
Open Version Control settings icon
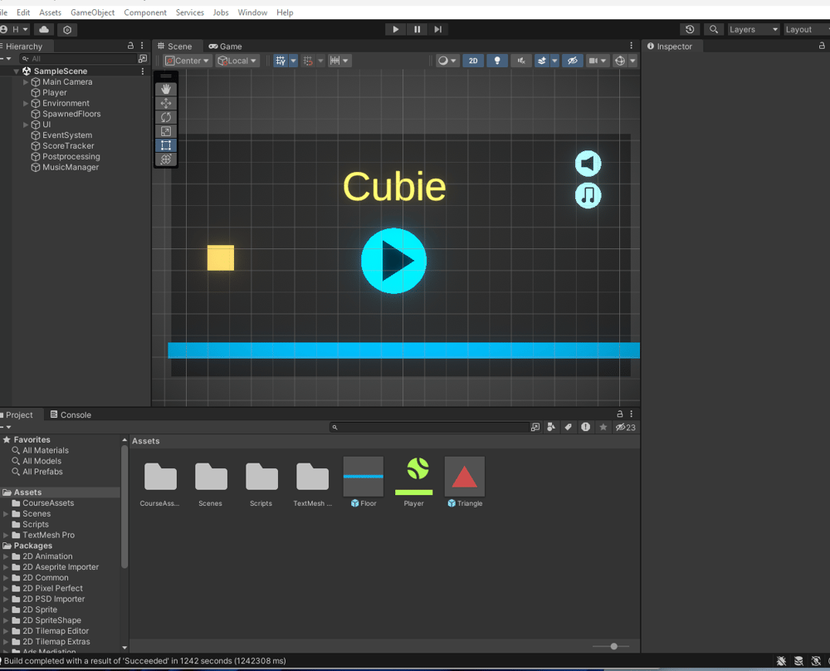click(x=67, y=30)
